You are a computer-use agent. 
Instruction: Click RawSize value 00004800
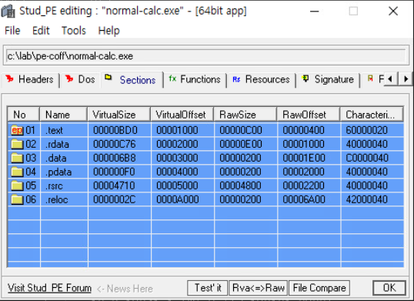(240, 186)
